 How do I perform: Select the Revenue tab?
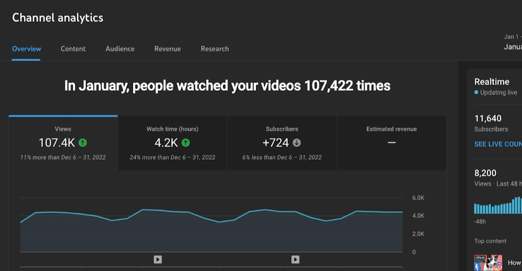(x=167, y=48)
